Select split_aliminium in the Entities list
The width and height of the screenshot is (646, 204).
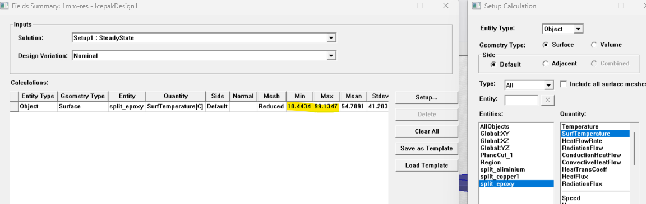tap(502, 169)
